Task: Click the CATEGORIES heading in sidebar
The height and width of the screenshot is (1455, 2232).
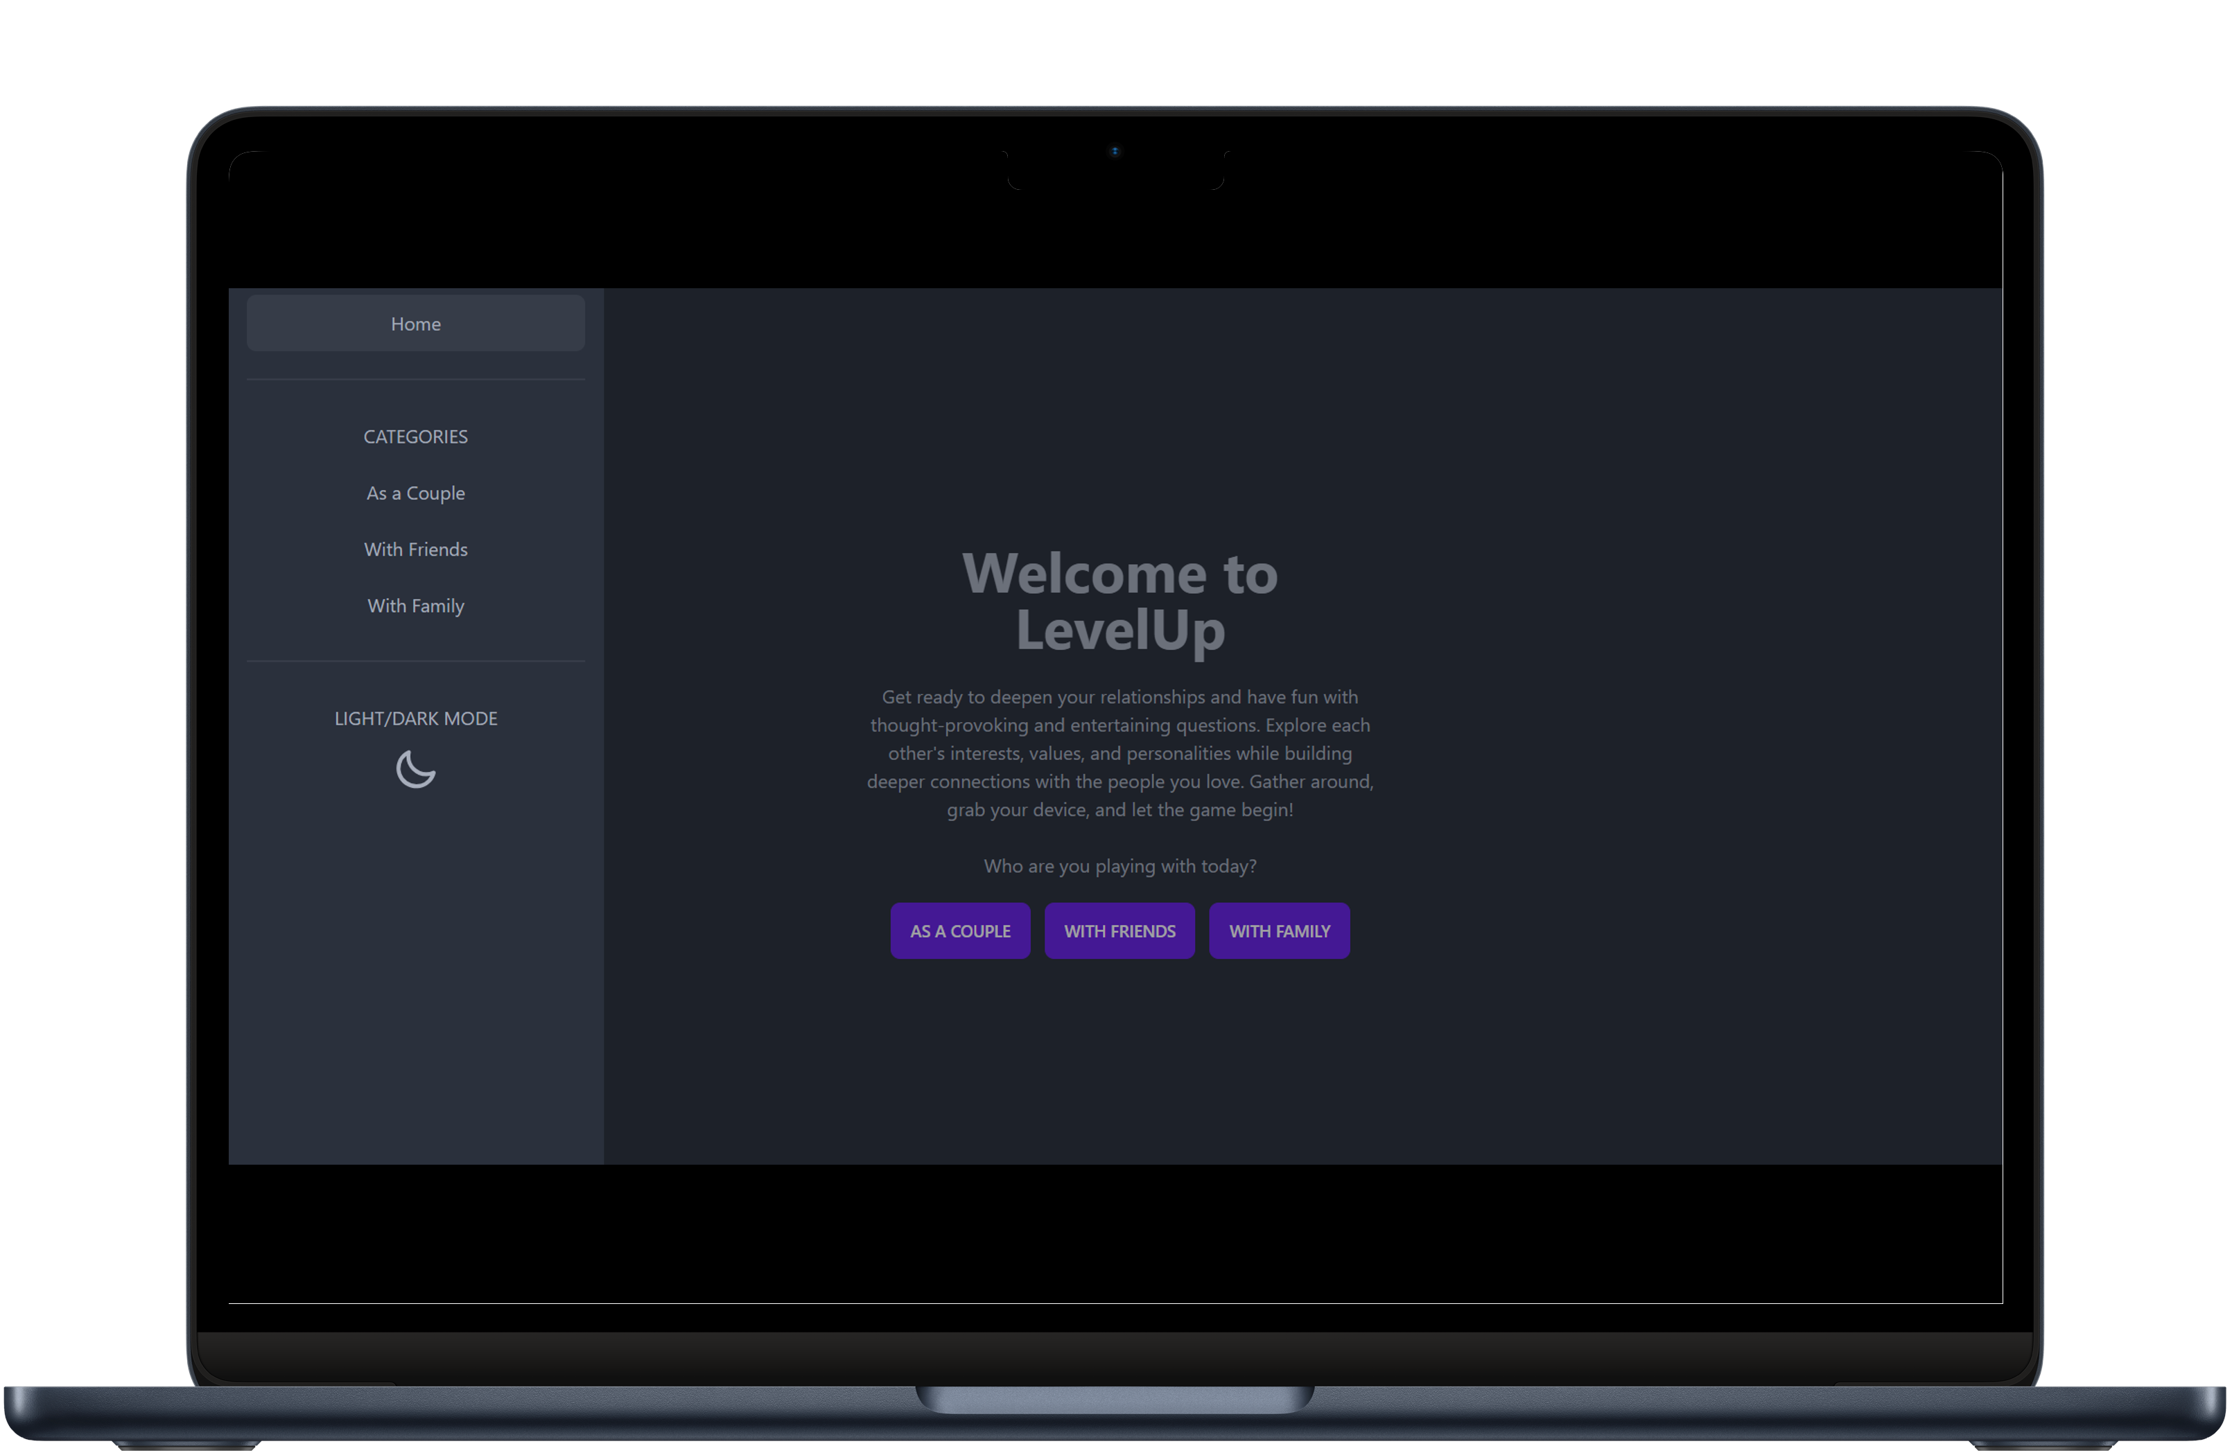Action: click(415, 437)
